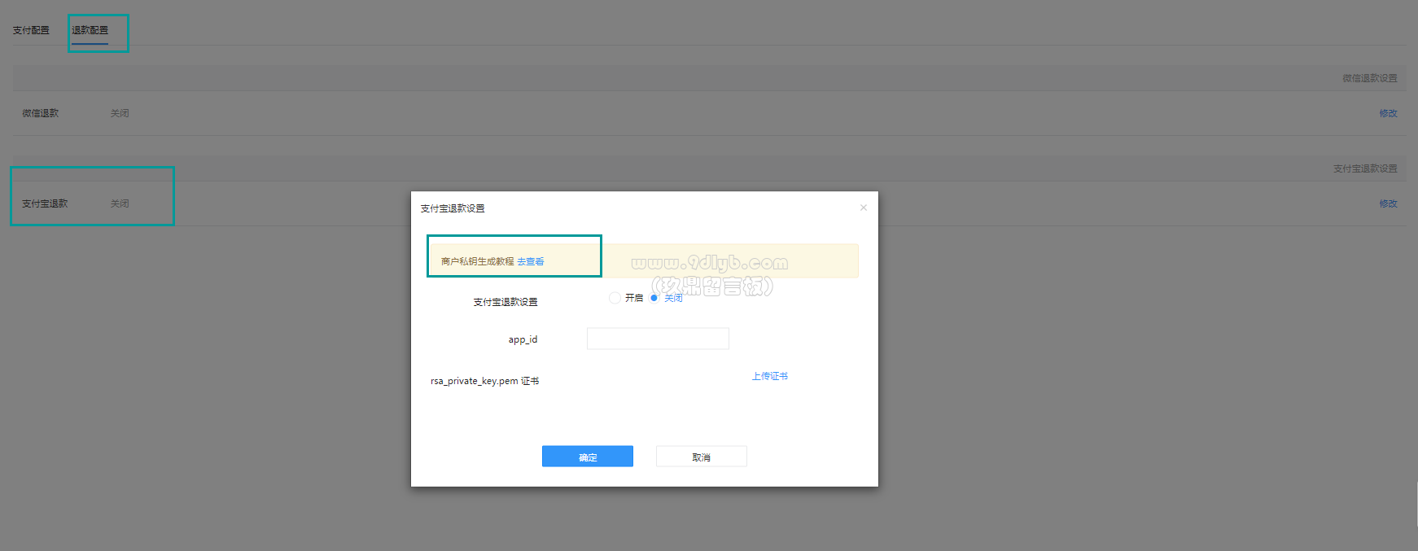
Task: Click the 取消 button
Action: [x=702, y=457]
